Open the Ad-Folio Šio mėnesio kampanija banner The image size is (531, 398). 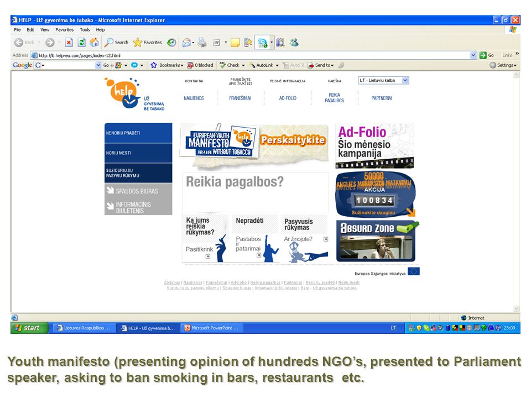[374, 145]
